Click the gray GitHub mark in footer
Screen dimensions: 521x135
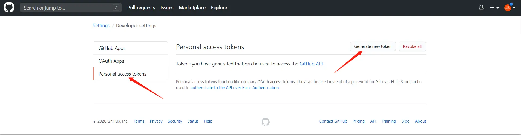(x=265, y=122)
